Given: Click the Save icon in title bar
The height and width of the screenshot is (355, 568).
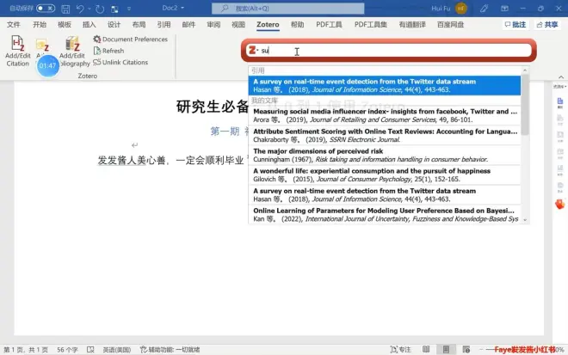Looking at the screenshot, I should tap(65, 9).
